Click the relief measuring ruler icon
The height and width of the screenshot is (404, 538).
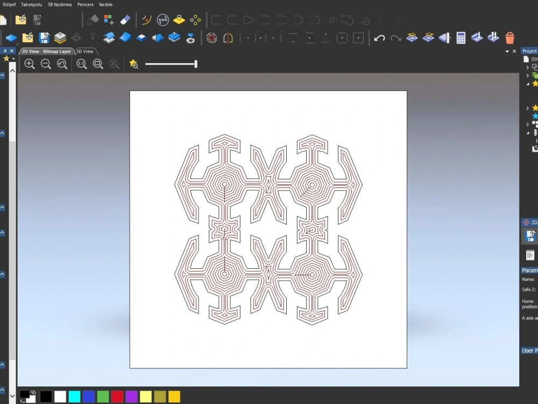click(x=444, y=38)
